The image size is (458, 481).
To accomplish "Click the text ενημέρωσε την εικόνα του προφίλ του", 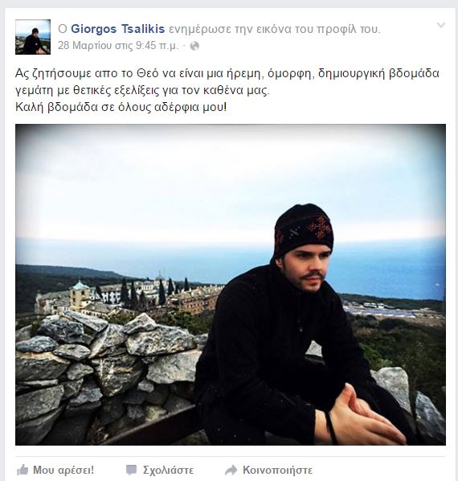I will point(275,30).
